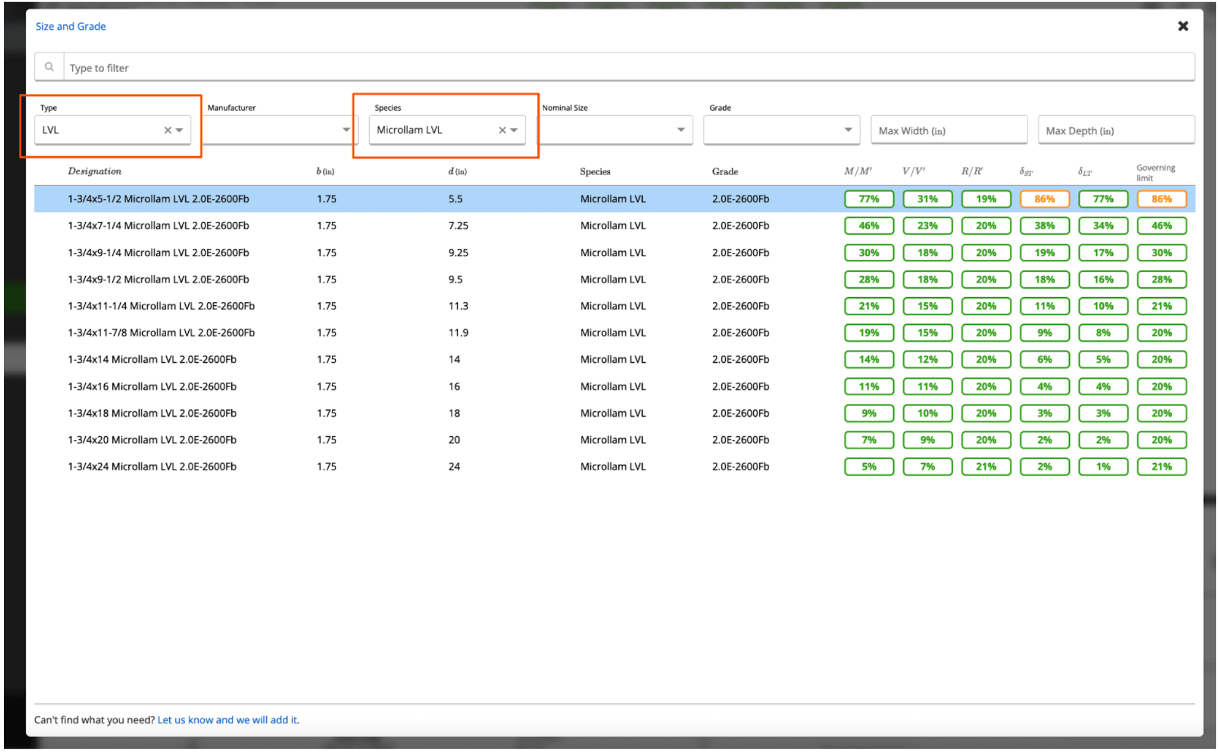
Task: Select the 1-3/4x18 Microllam LVL row
Action: coord(614,413)
